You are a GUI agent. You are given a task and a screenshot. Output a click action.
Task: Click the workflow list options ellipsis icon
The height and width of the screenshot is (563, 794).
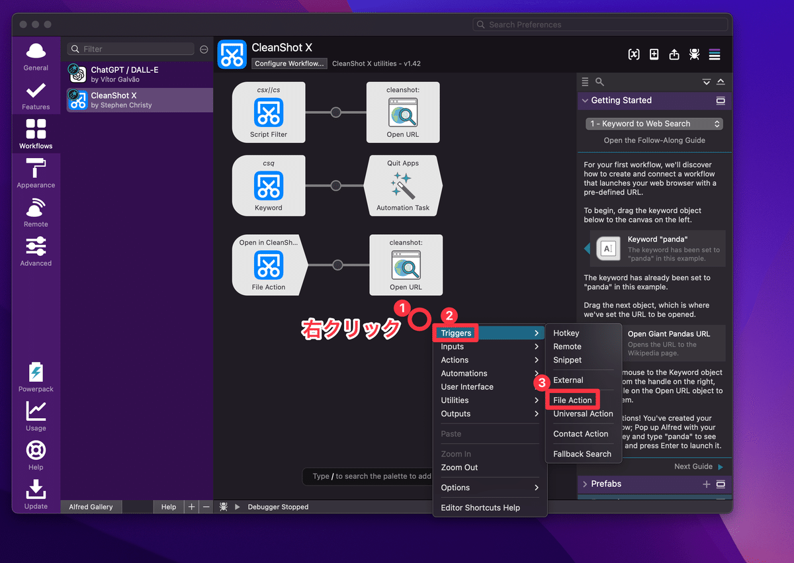click(204, 49)
